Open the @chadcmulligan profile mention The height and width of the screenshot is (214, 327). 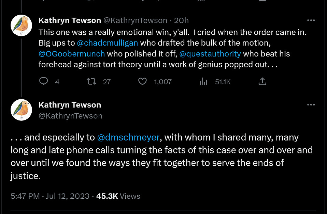coord(108,43)
